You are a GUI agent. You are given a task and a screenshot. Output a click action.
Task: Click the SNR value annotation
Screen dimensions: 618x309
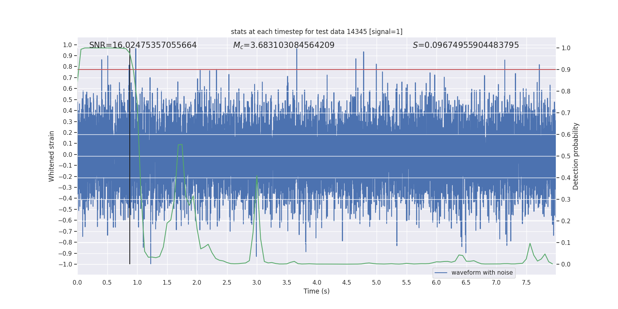click(143, 45)
